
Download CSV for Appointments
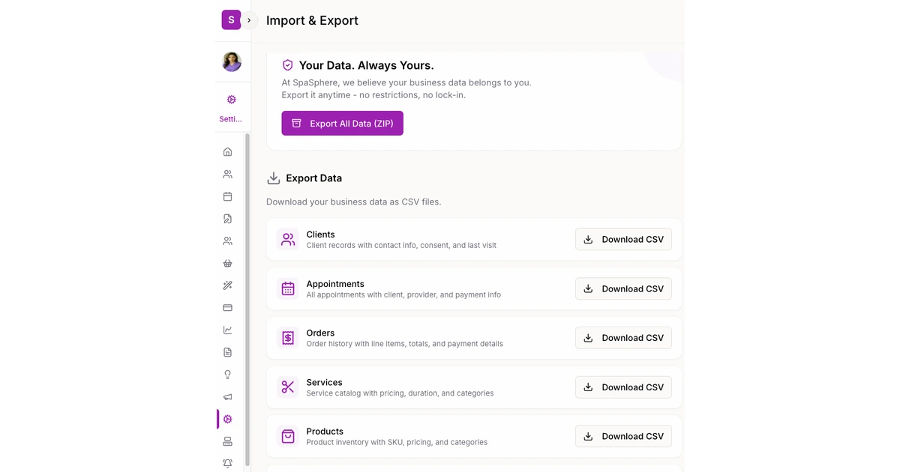(623, 288)
